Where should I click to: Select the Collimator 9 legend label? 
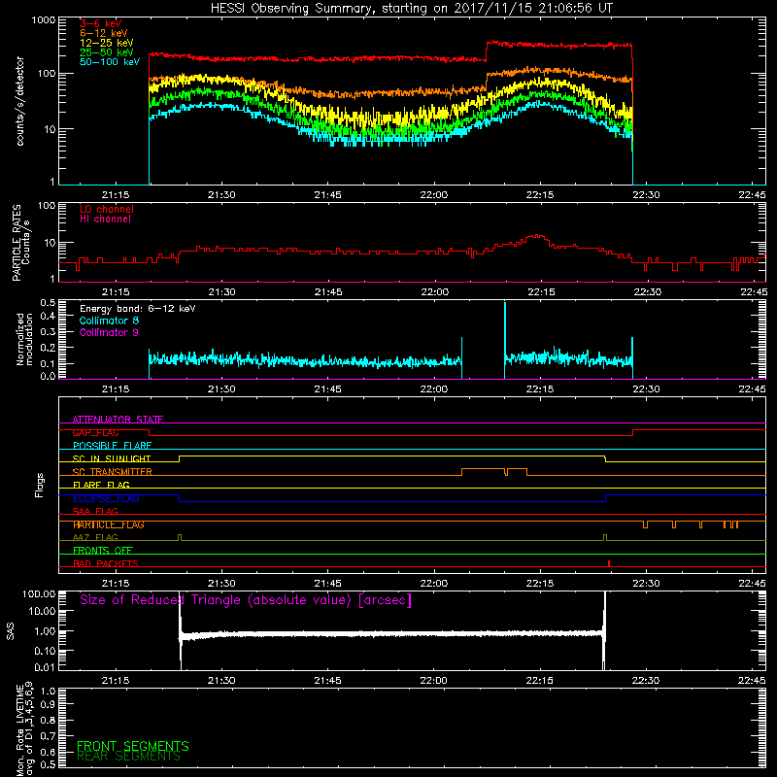point(109,332)
